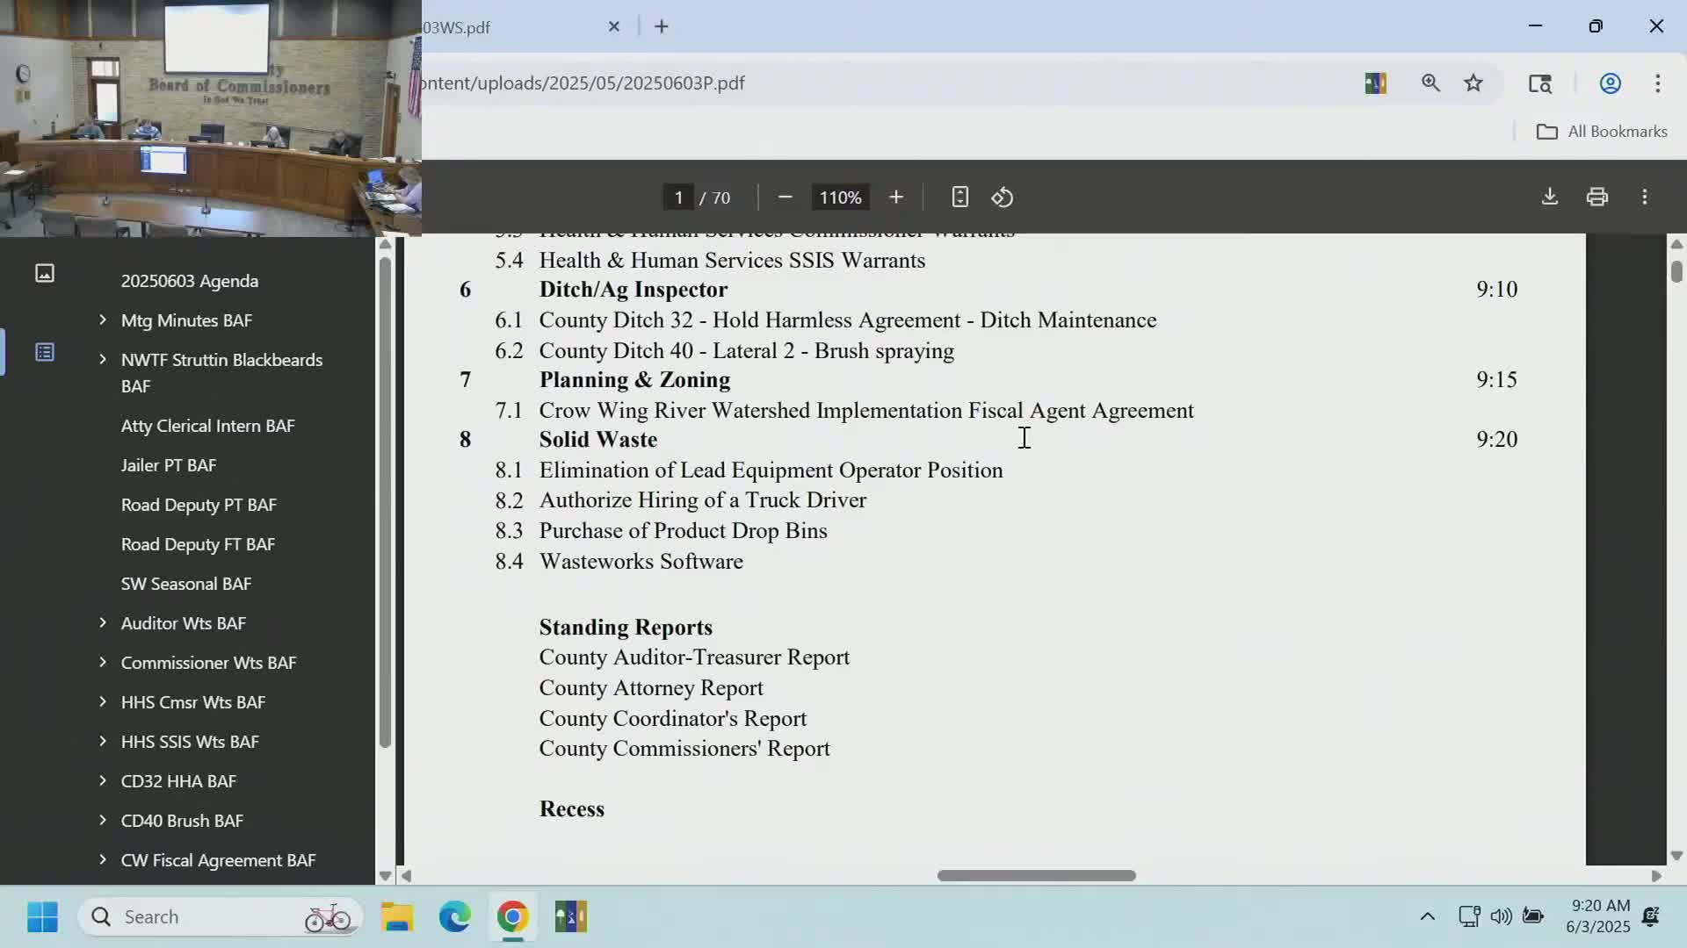Image resolution: width=1687 pixels, height=948 pixels.
Task: Open PDF viewer more actions menu
Action: pos(1644,197)
